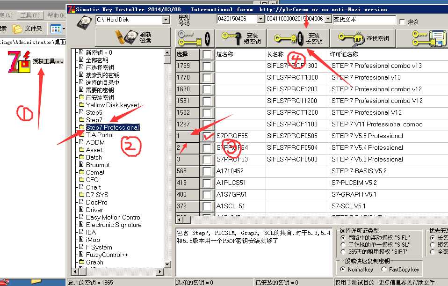The width and height of the screenshot is (448, 286).
Task: Select 全部密钥 tree item
Action: click(97, 60)
